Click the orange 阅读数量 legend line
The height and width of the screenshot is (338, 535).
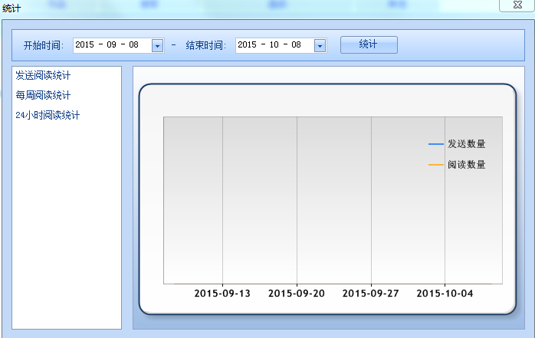[x=435, y=165]
